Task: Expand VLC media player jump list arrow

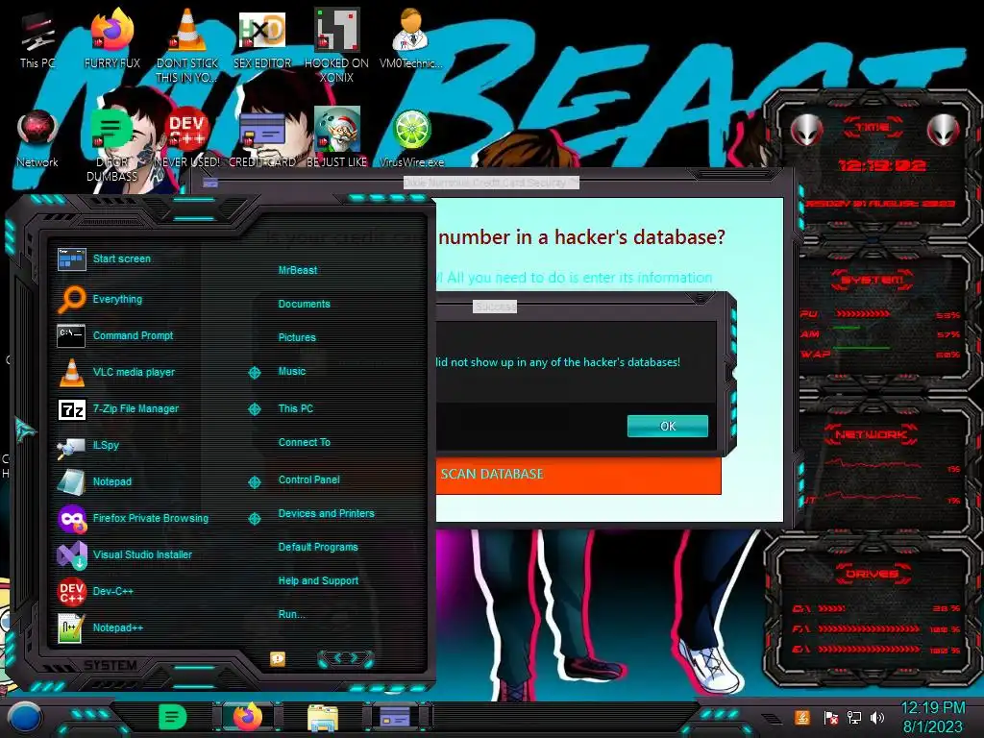Action: (x=254, y=373)
